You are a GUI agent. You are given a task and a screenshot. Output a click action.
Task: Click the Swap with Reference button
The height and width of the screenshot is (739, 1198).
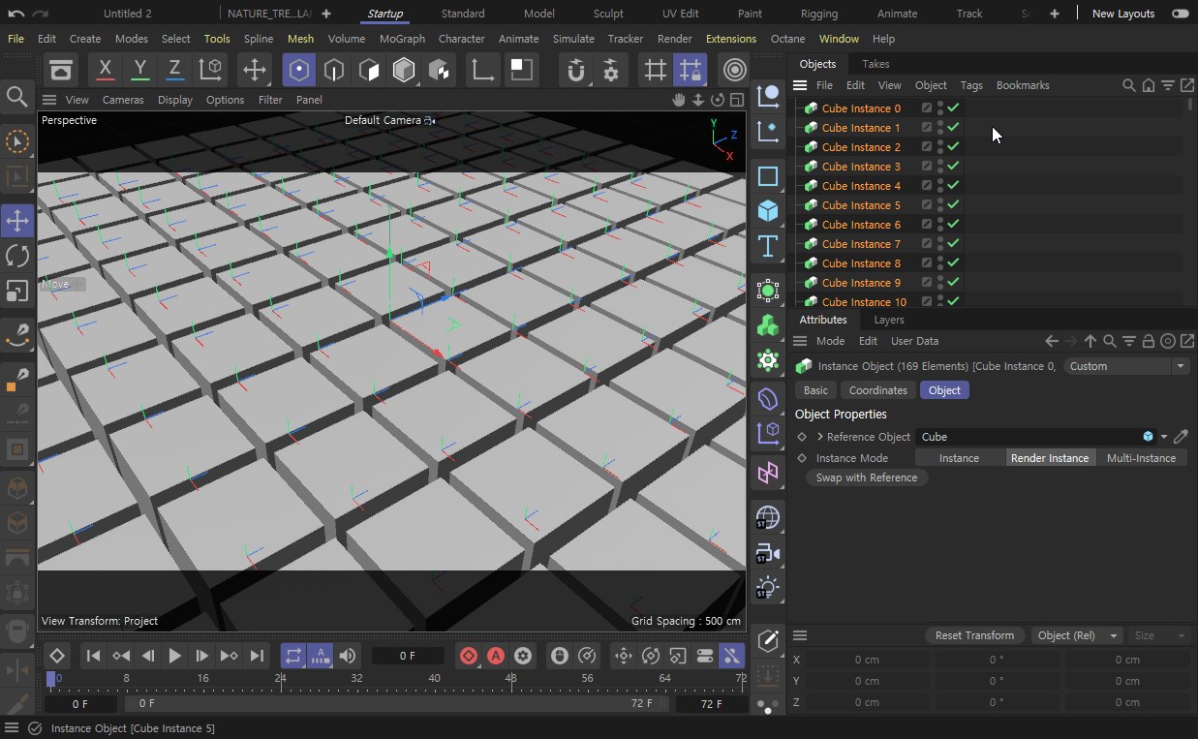click(x=867, y=477)
